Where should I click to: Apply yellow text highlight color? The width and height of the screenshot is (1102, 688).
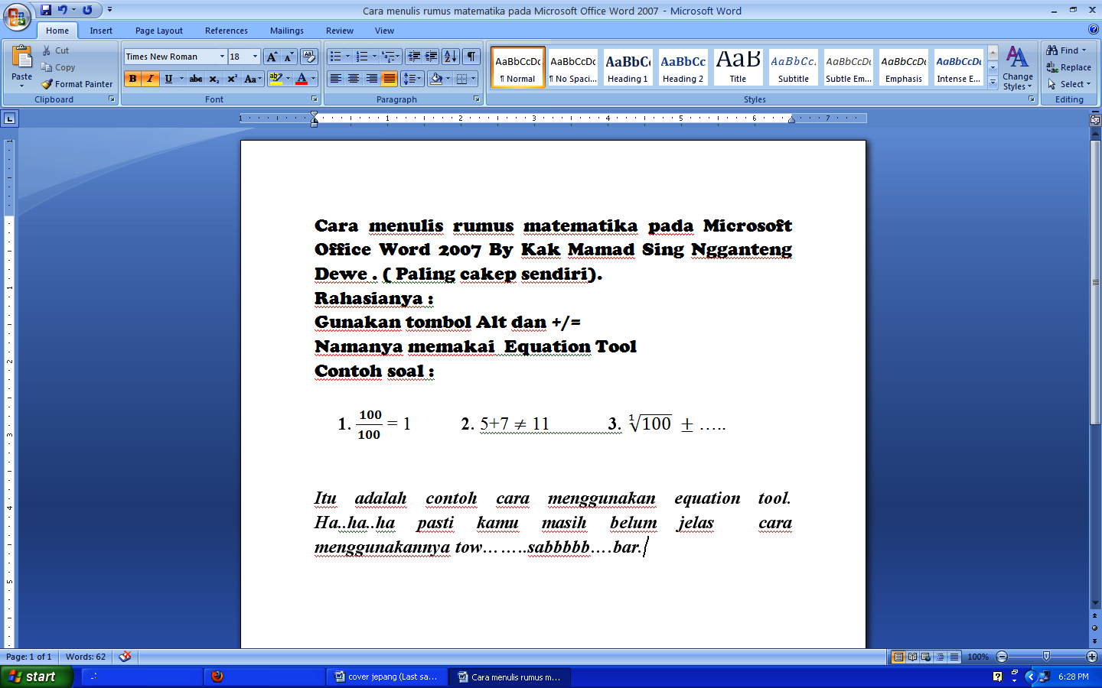tap(276, 79)
